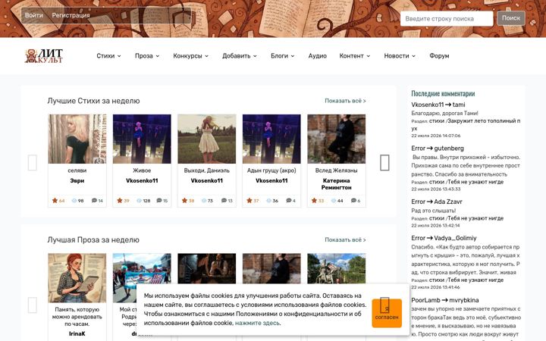This screenshot has width=546, height=341.
Task: Click the Войти login link
Action: click(x=34, y=15)
